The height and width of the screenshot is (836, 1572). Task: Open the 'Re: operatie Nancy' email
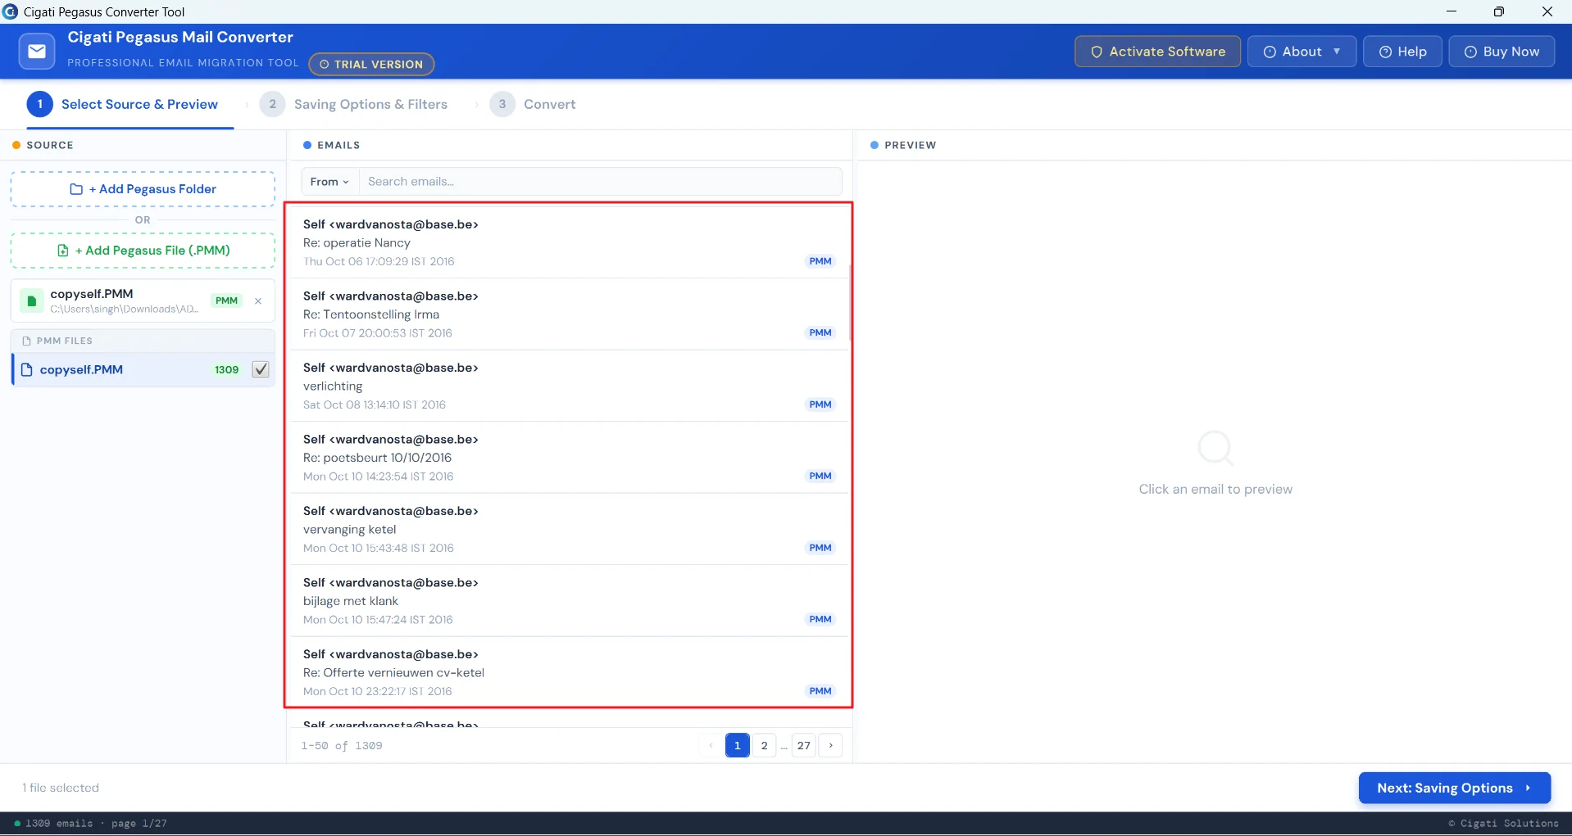[569, 242]
